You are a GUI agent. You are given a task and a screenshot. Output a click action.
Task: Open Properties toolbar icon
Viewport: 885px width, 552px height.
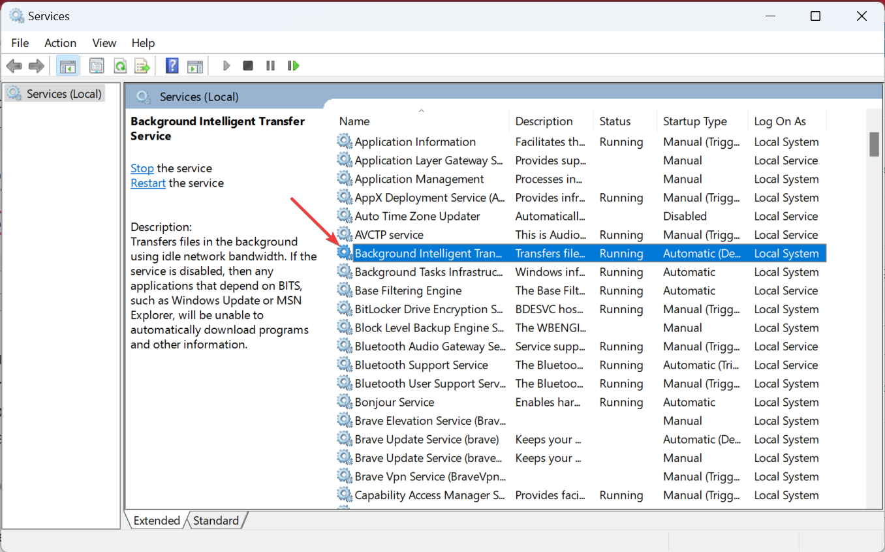[x=97, y=66]
